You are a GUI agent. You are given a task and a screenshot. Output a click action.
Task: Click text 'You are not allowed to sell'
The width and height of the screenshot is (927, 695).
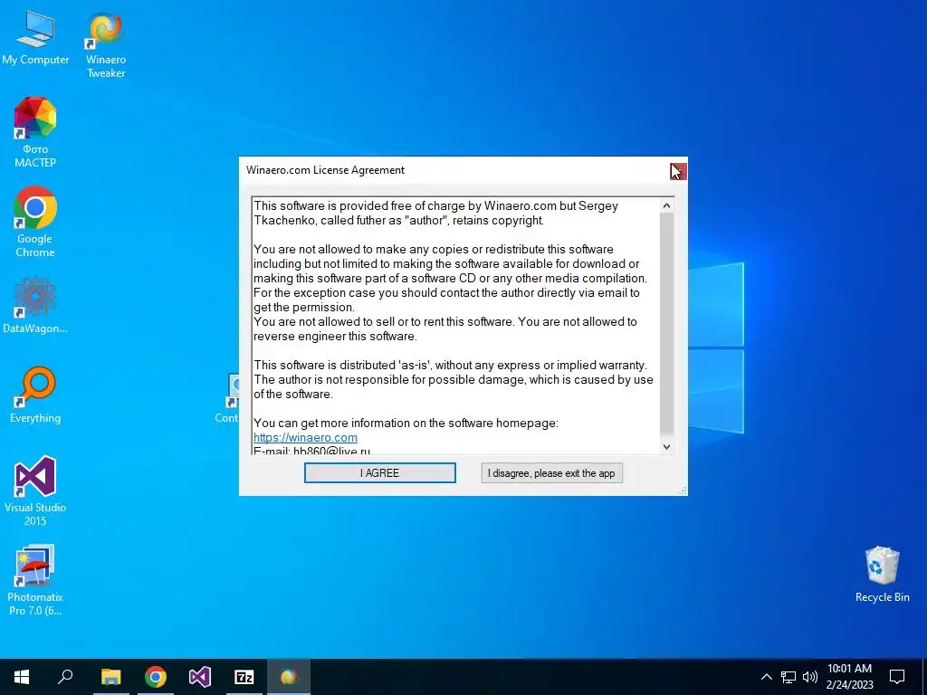[x=323, y=321]
